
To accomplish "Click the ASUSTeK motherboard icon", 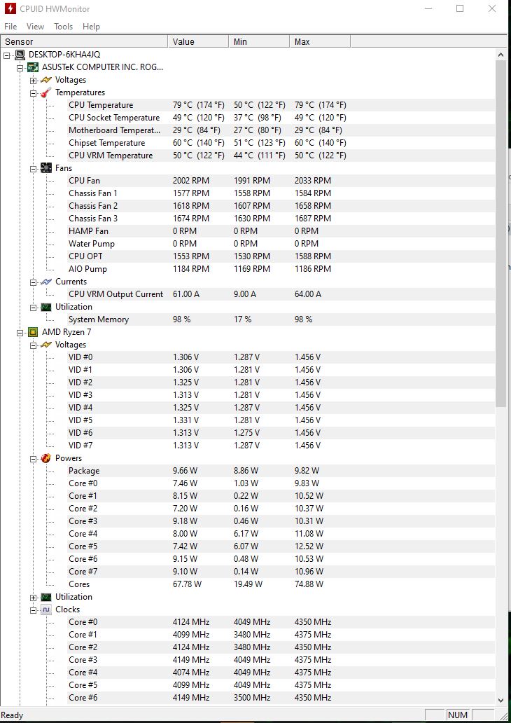I will [33, 67].
